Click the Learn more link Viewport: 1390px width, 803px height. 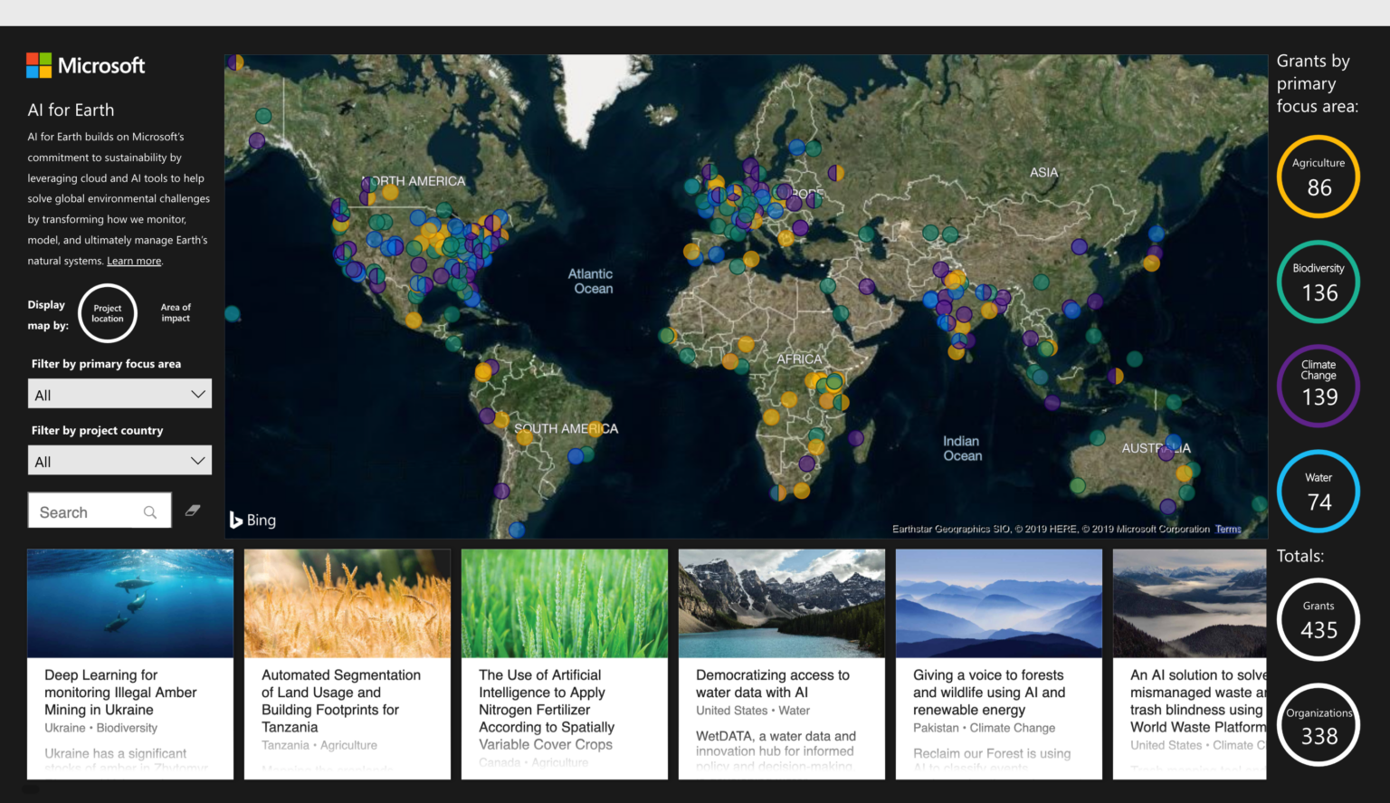133,261
